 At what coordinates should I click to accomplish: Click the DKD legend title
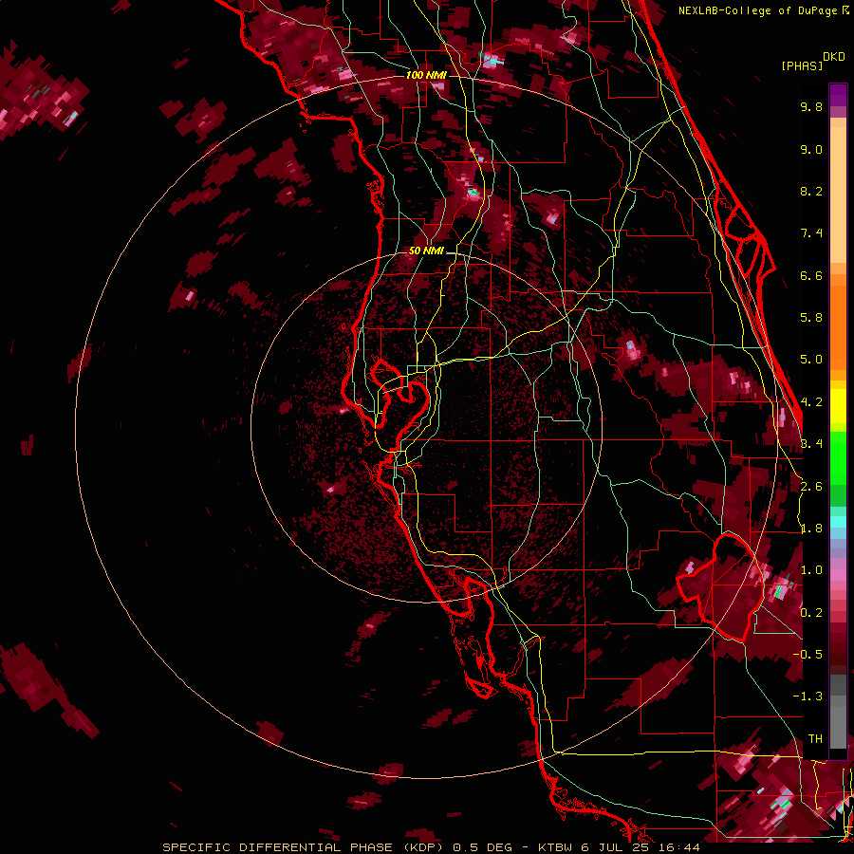pos(833,57)
